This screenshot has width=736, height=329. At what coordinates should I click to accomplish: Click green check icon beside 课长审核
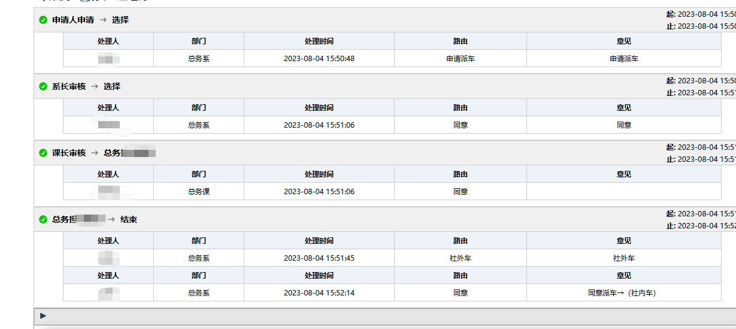[x=43, y=153]
